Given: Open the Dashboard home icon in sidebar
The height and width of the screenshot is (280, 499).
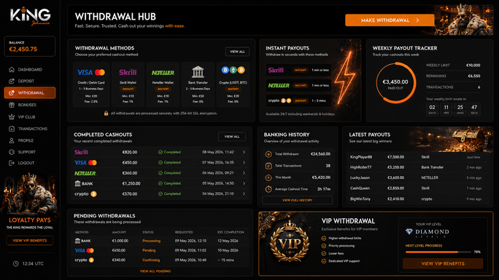Looking at the screenshot, I should click(x=12, y=69).
